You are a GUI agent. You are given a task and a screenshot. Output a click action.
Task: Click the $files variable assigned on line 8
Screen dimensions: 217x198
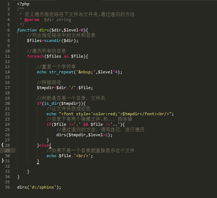point(34,41)
